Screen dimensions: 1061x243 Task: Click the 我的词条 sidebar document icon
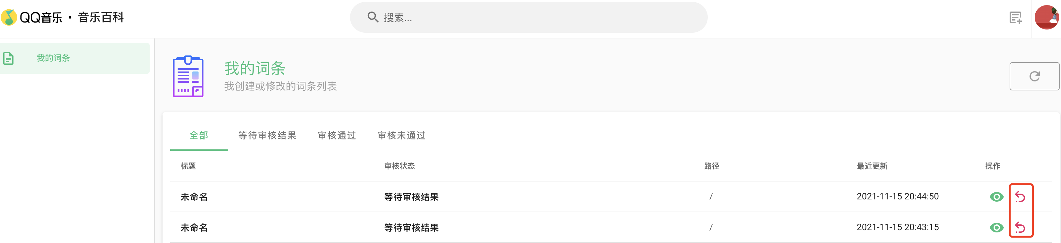pos(9,58)
